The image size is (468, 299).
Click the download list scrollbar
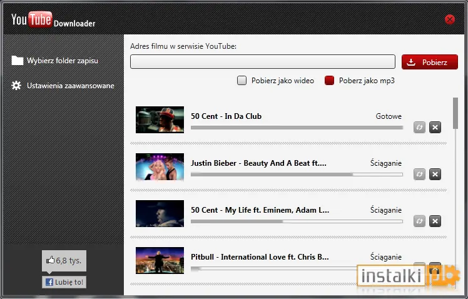point(455,113)
